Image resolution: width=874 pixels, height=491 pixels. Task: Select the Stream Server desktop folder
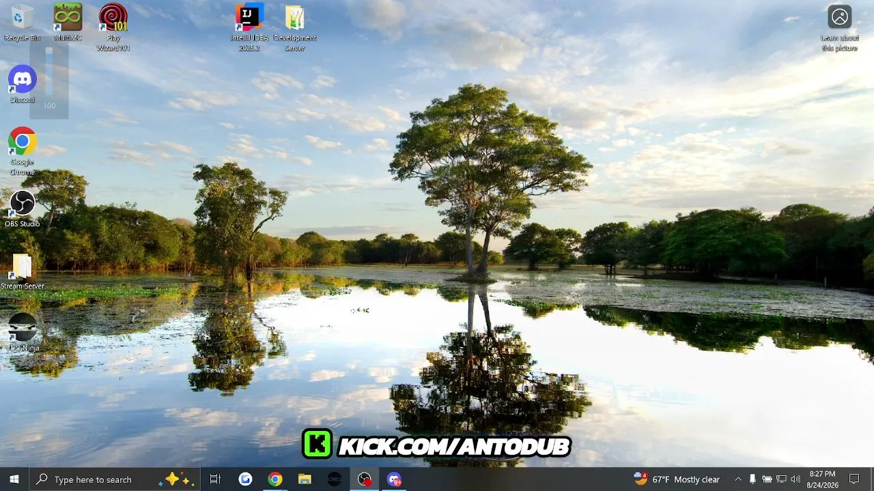pos(22,271)
